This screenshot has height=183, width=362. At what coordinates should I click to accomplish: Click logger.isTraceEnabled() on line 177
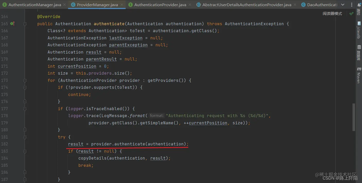point(99,109)
